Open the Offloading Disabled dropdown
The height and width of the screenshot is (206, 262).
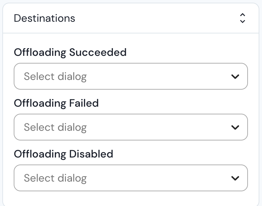[130, 178]
